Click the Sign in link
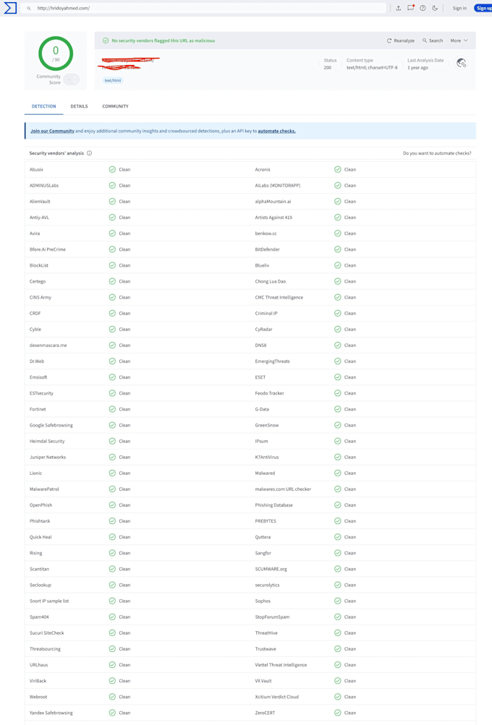The height and width of the screenshot is (725, 492). 459,9
